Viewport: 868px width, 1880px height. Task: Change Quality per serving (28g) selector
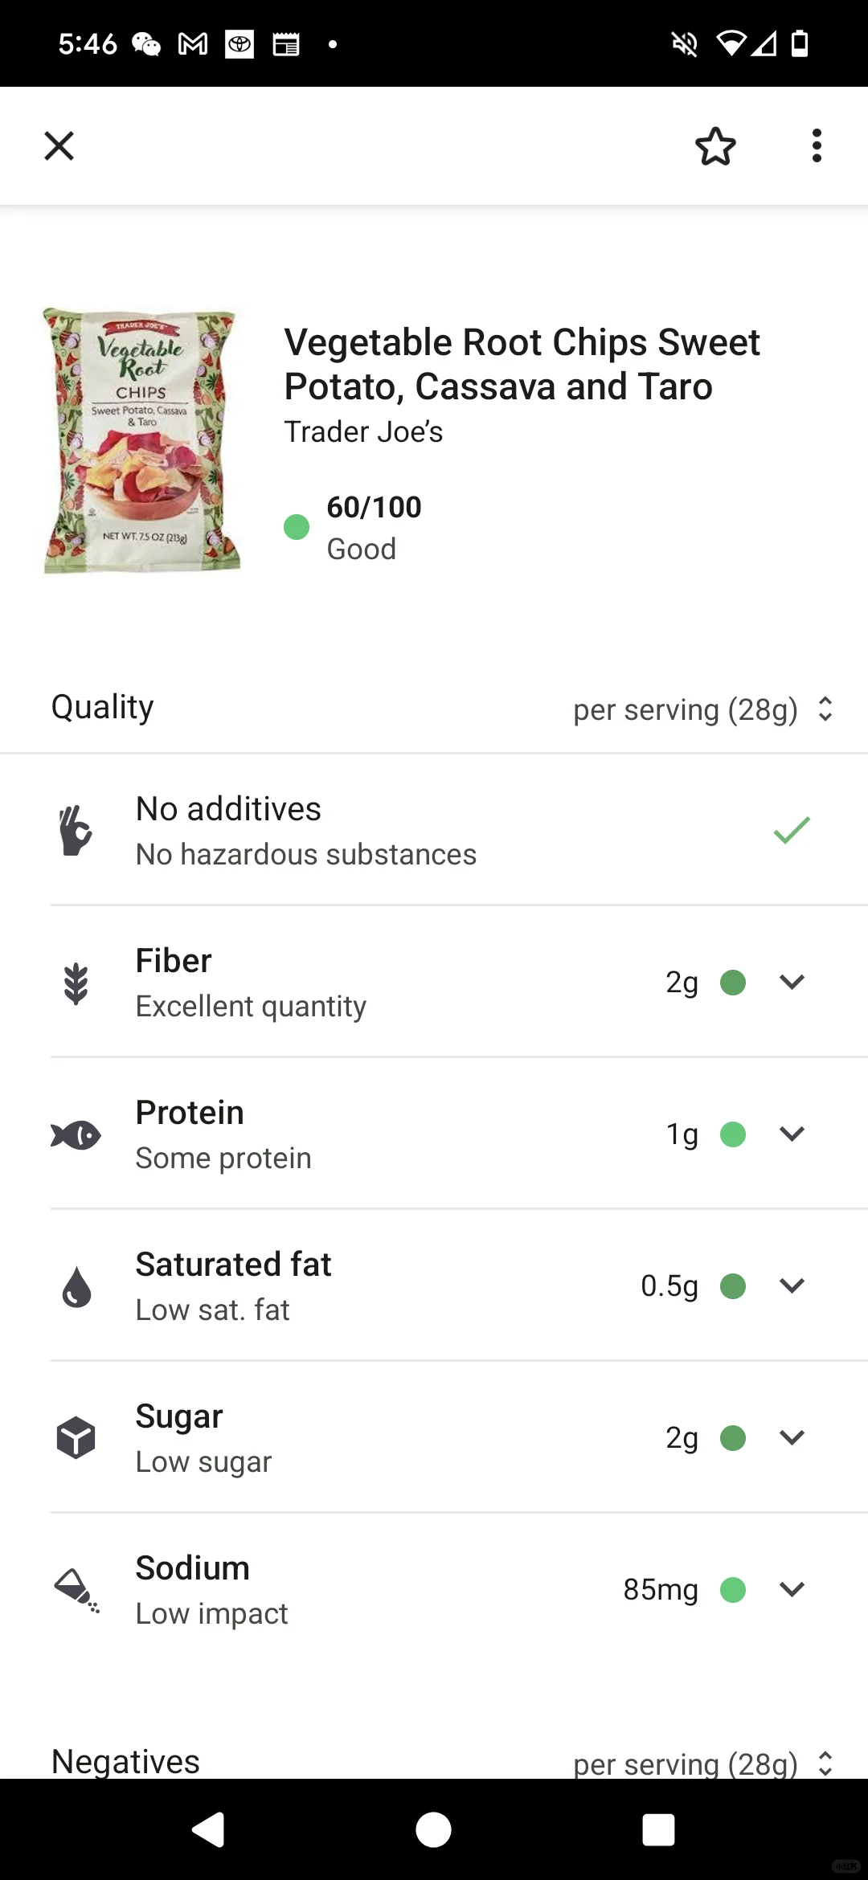(x=702, y=709)
